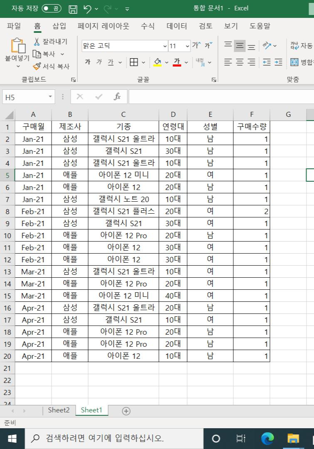Screen dimensions: 314x449
Task: Click 서식 복사 format painter
Action: tap(51, 67)
